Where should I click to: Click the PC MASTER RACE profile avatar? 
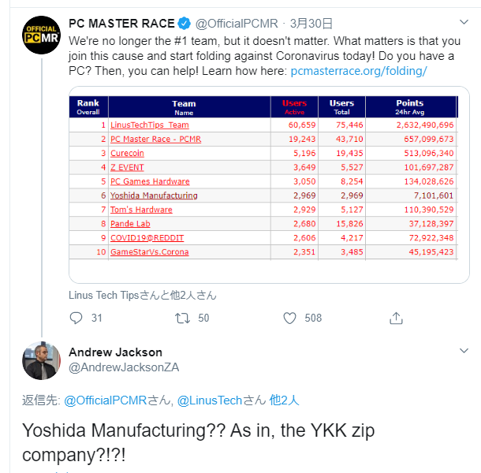click(x=42, y=35)
